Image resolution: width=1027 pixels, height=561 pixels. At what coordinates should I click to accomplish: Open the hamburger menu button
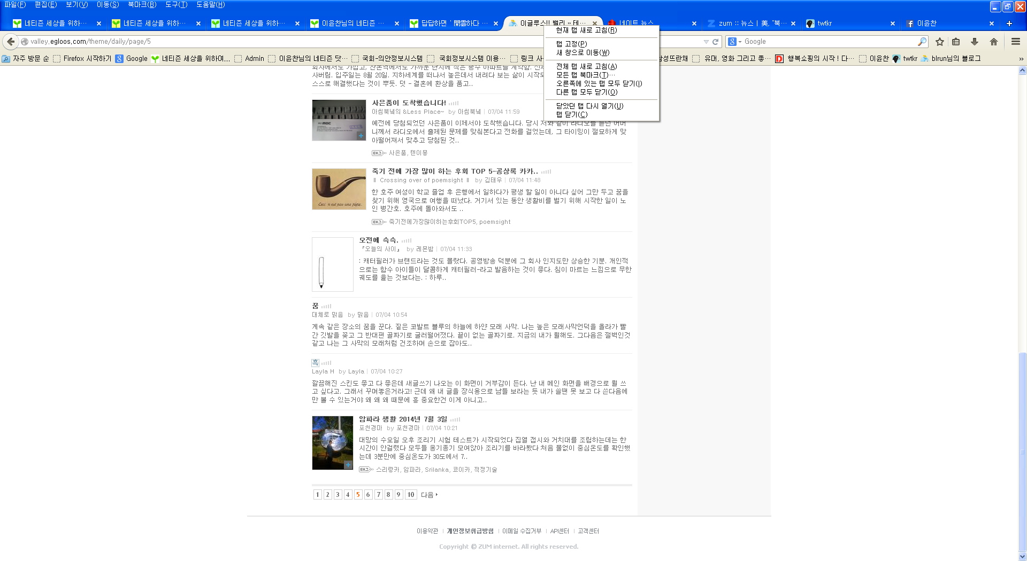(x=1016, y=42)
